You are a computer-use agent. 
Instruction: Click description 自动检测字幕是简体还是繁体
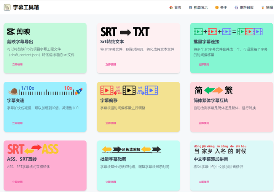coord(225,108)
